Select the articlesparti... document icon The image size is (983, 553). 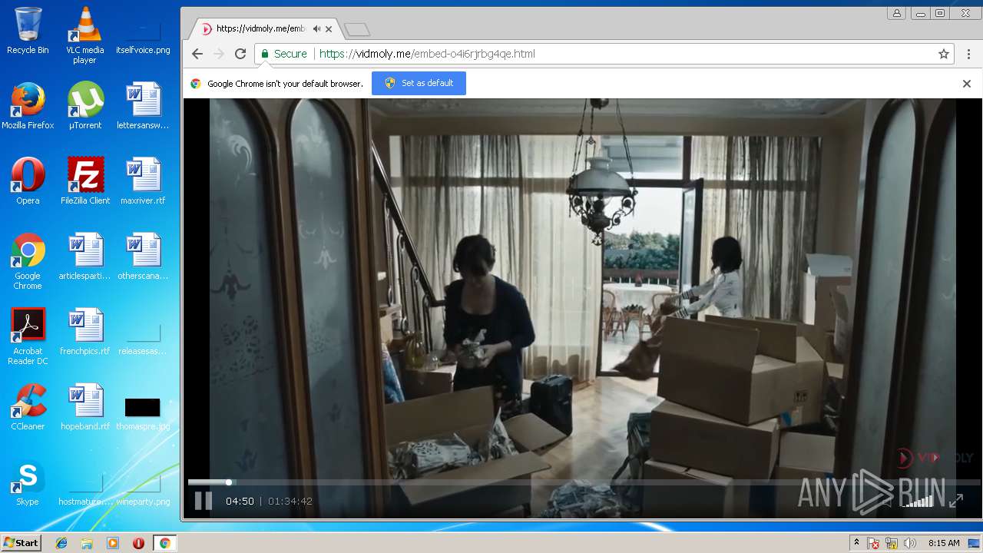[84, 257]
